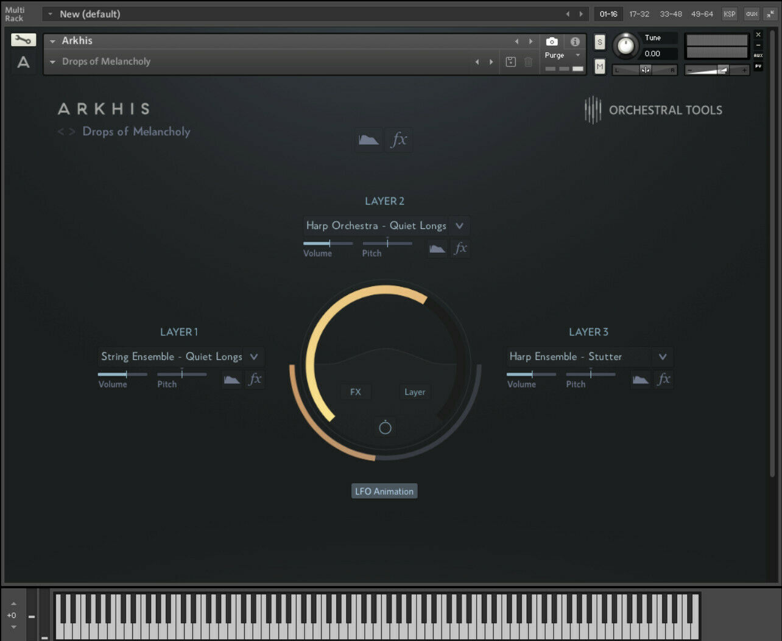Open the global fx icon at top center

[x=399, y=140]
